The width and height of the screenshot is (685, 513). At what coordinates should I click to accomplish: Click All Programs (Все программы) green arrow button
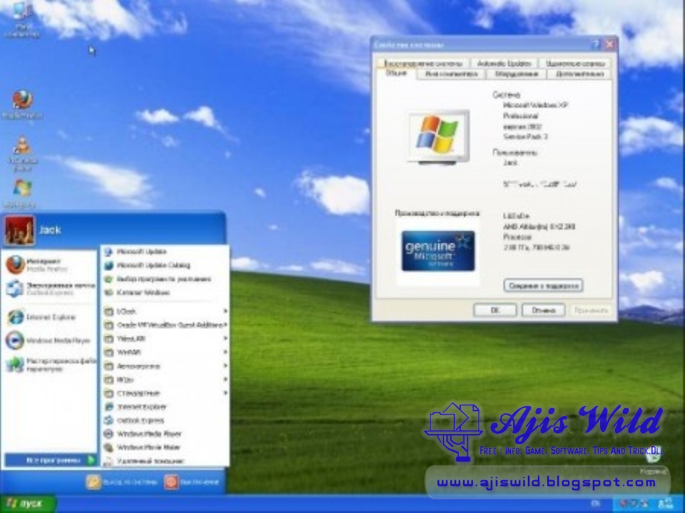[x=51, y=459]
